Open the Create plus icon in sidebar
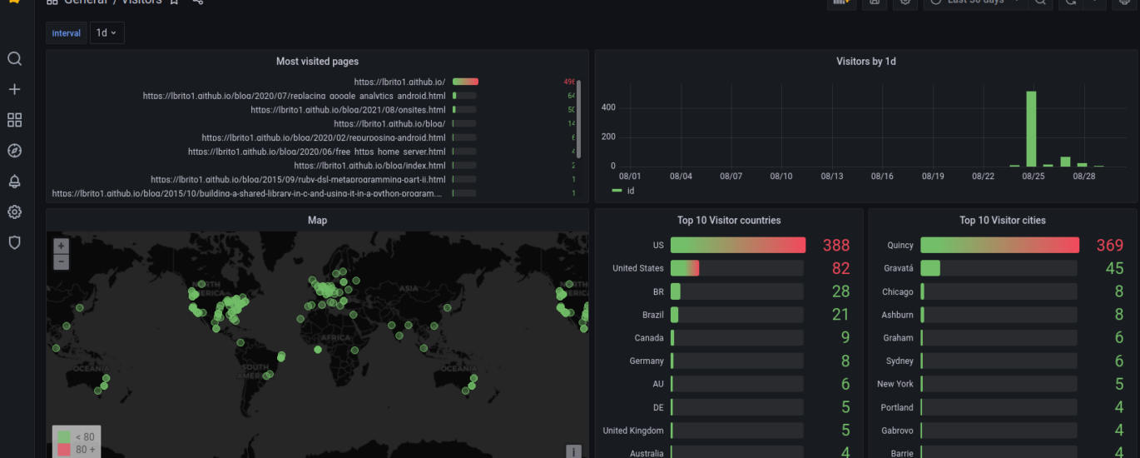The height and width of the screenshot is (458, 1140). tap(14, 89)
